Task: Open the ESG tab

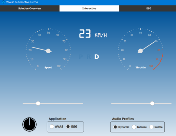Action: 149,9
